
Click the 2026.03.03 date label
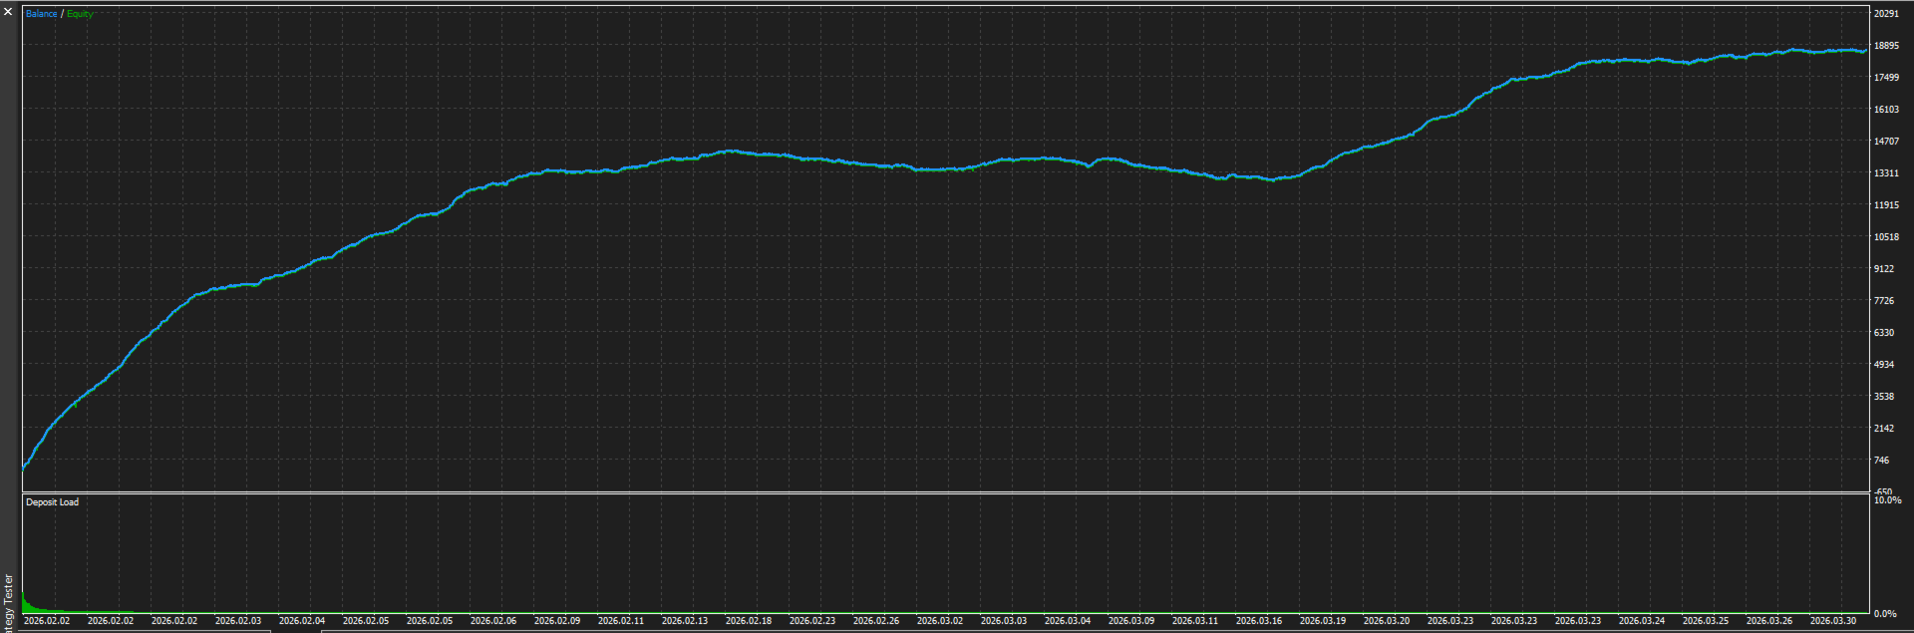click(1004, 621)
